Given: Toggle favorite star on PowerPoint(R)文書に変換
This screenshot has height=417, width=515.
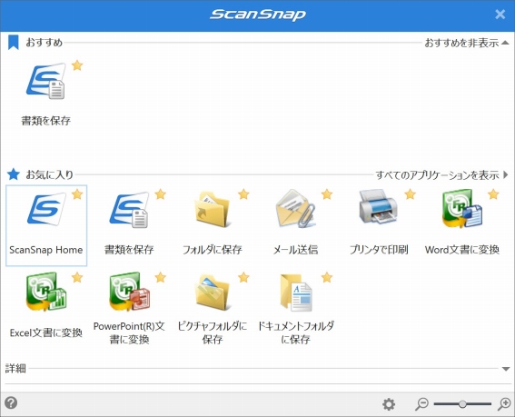Looking at the screenshot, I should tap(160, 277).
